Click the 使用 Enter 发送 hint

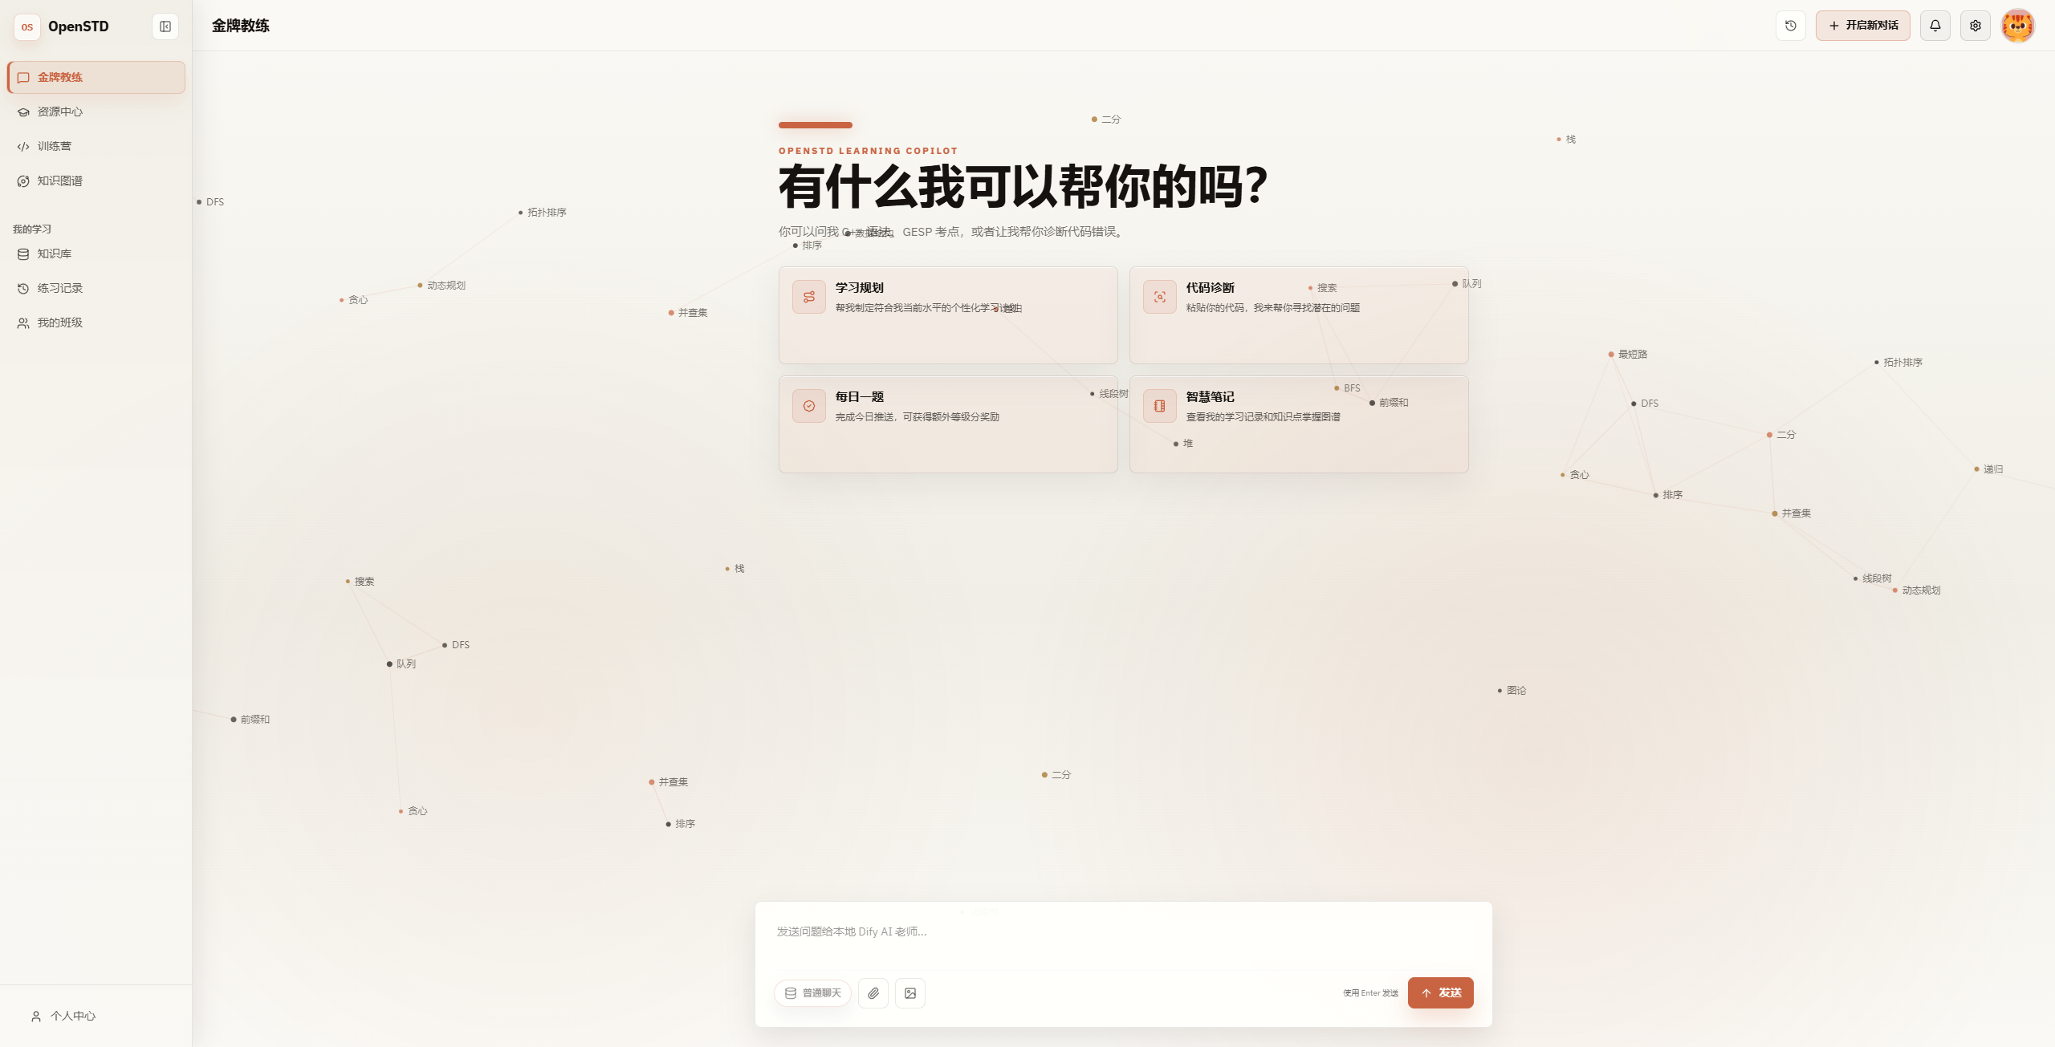coord(1371,993)
